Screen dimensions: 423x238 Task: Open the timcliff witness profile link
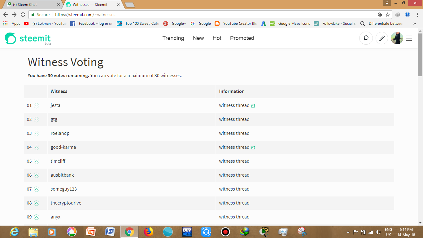(58, 161)
